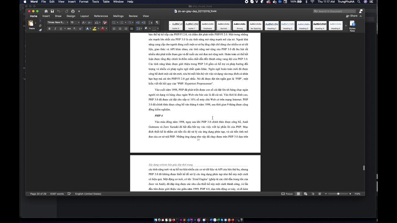
Task: Click the Format Painter brush icon
Action: coord(40,30)
